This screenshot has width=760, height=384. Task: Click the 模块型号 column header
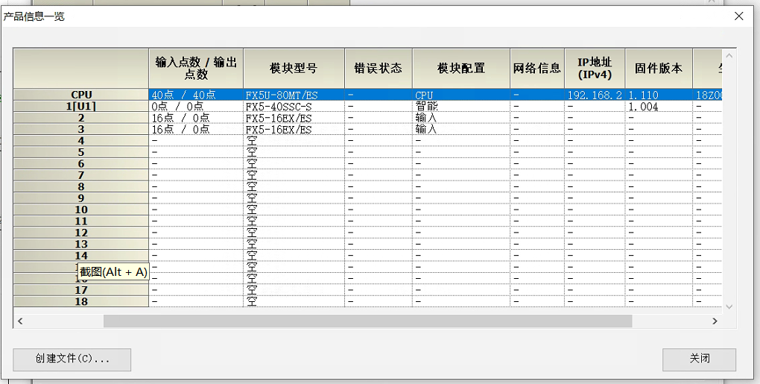click(x=293, y=69)
